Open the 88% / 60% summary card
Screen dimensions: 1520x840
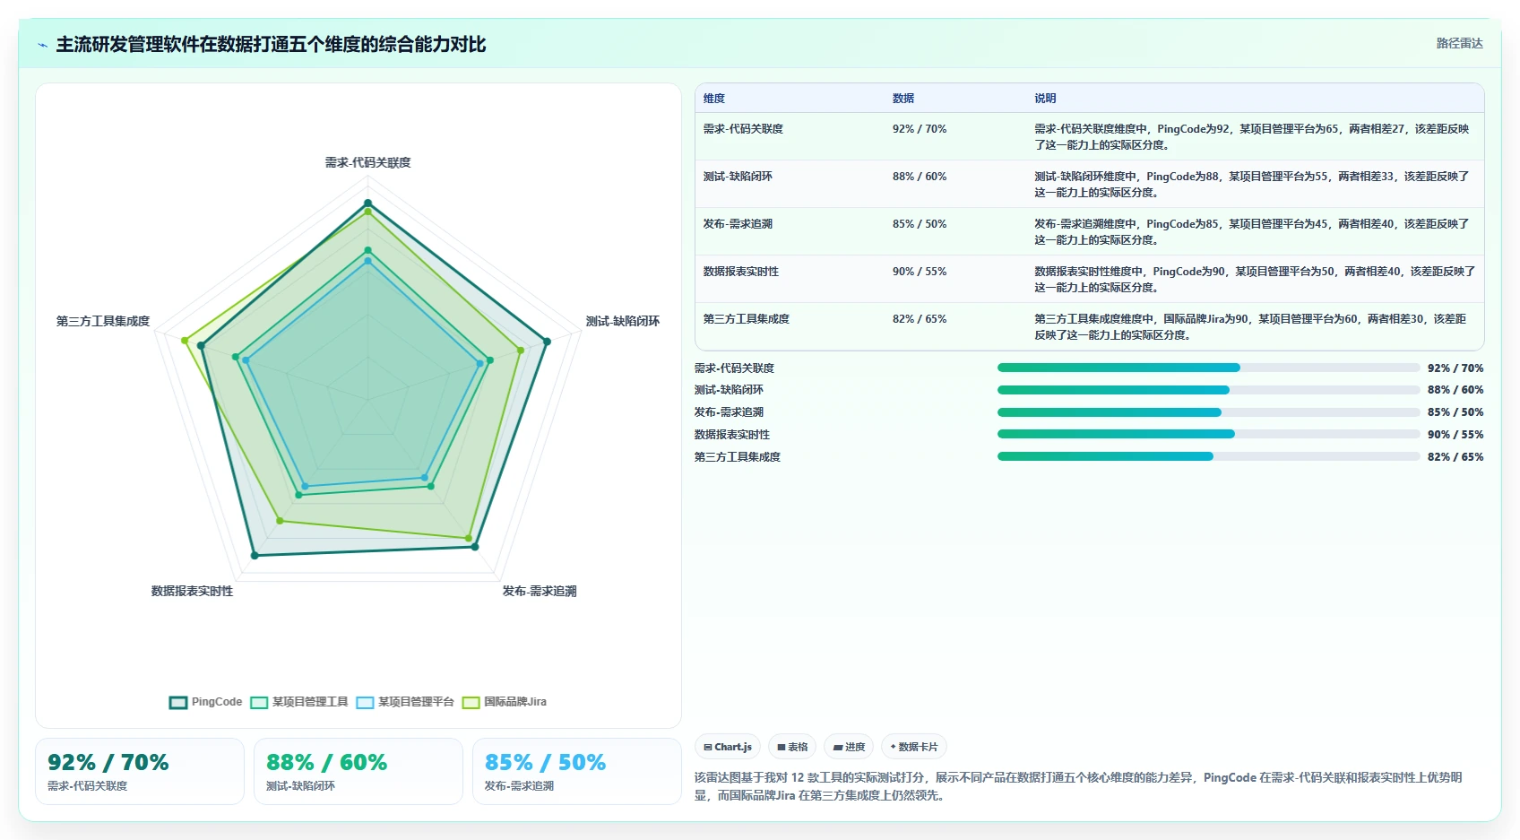pyautogui.click(x=358, y=772)
